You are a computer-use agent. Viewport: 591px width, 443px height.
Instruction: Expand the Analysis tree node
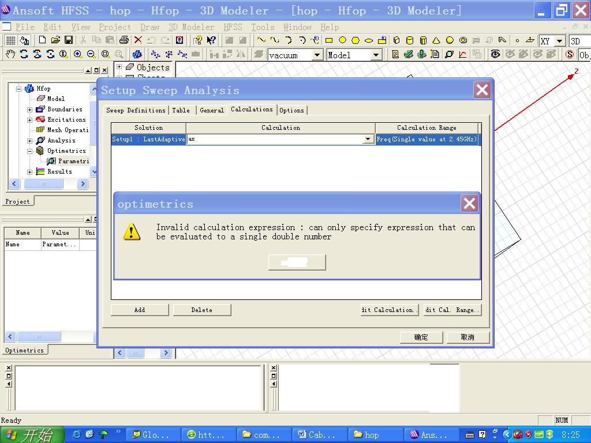coord(30,141)
